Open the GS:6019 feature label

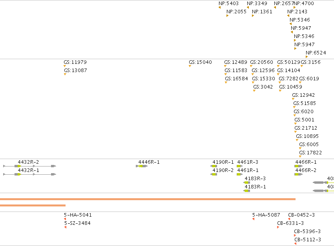coord(309,78)
